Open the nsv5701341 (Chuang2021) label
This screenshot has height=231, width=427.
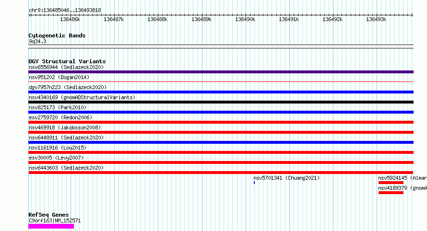coord(286,178)
